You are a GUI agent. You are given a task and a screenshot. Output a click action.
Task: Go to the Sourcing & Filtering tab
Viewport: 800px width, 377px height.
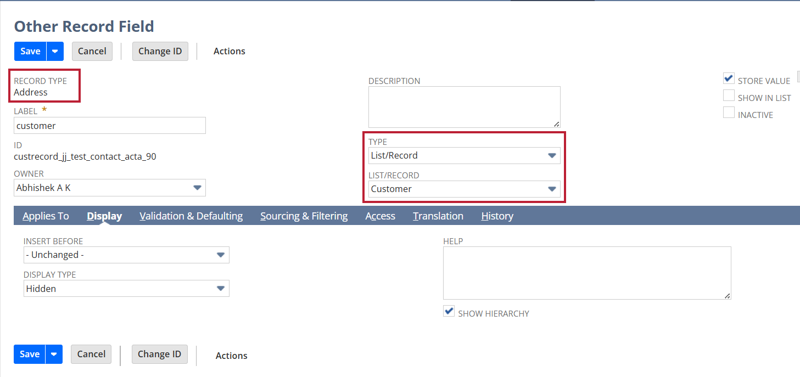(304, 216)
